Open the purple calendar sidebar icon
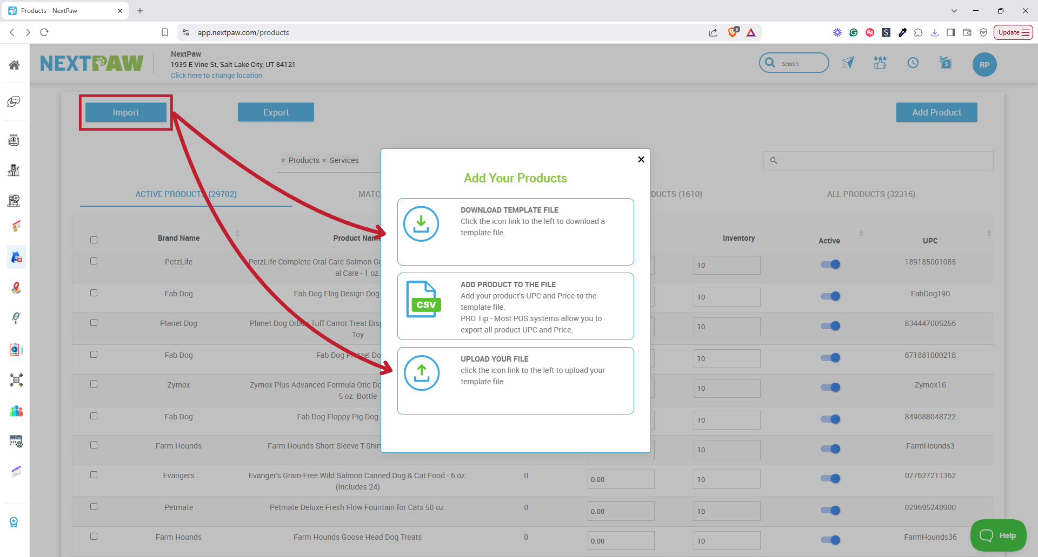Image resolution: width=1038 pixels, height=557 pixels. pos(16,471)
